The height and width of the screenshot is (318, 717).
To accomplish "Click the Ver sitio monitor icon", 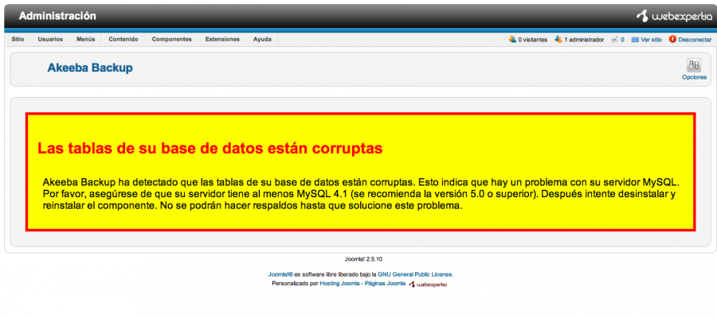I will pyautogui.click(x=635, y=40).
